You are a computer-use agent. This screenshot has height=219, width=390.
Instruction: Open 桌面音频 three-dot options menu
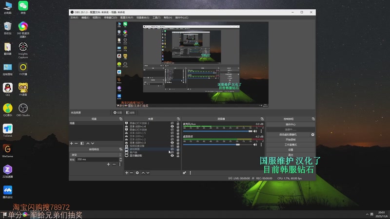[262, 144]
